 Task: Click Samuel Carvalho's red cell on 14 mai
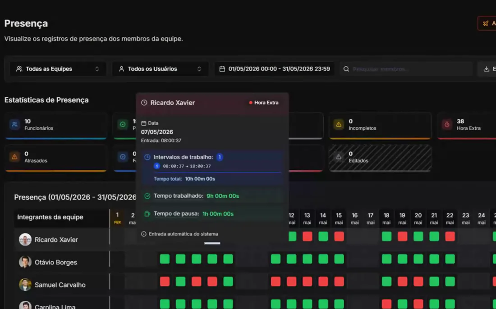pos(323,282)
